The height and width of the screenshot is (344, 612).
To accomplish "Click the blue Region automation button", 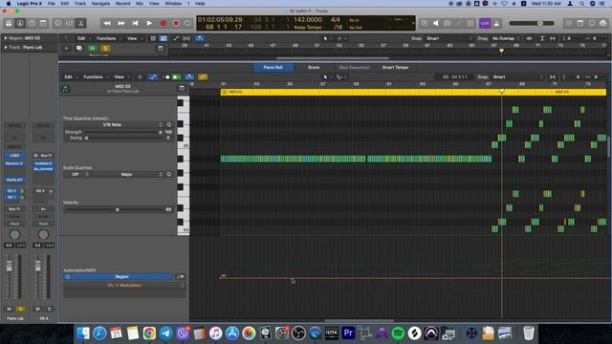I will pos(119,276).
